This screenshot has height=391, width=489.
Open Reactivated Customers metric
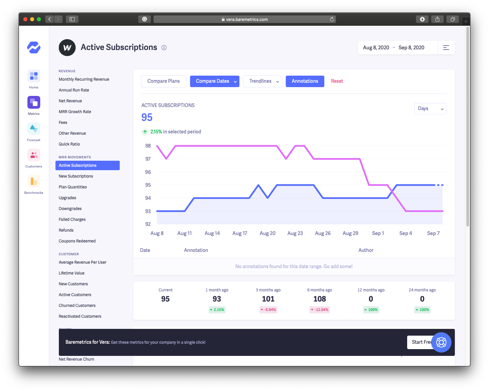[80, 316]
